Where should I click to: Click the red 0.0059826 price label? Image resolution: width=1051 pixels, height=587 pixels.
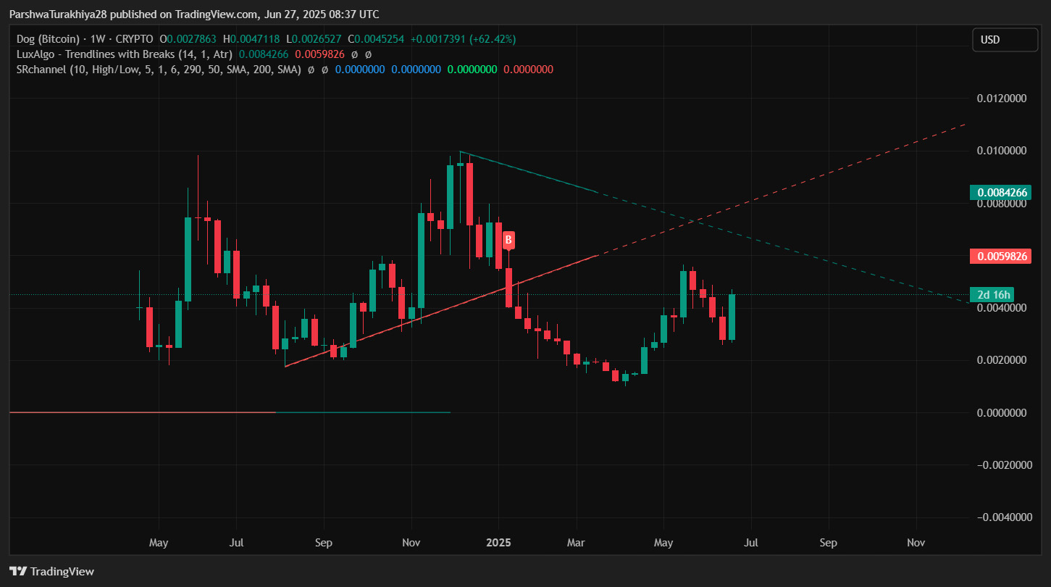(x=1000, y=256)
